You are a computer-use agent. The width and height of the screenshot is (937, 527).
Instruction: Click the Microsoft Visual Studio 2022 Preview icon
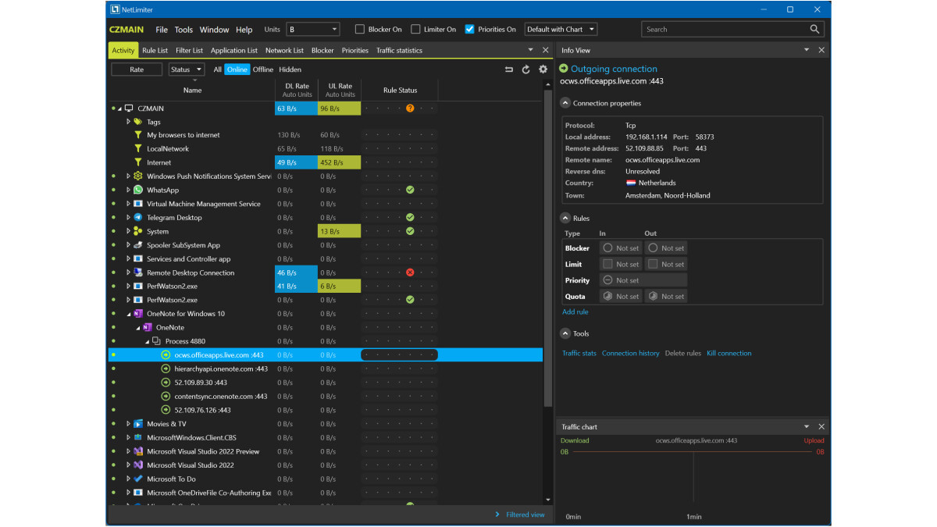pos(138,451)
